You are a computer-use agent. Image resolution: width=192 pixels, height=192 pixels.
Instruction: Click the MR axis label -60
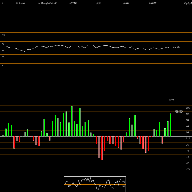(187, 157)
